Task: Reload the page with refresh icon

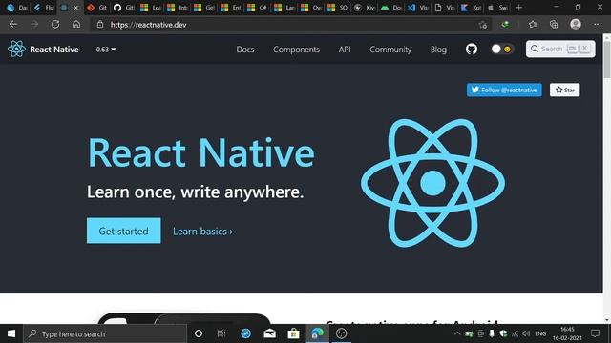Action: pos(55,24)
